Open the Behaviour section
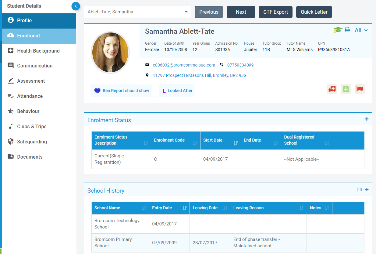Screen dimensions: 376x254 [39, 111]
